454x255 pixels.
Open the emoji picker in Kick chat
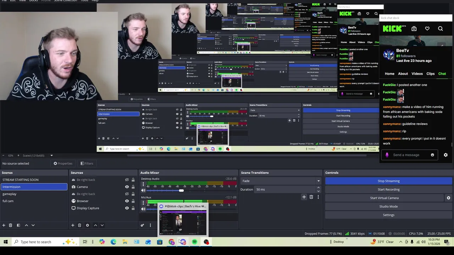432,155
